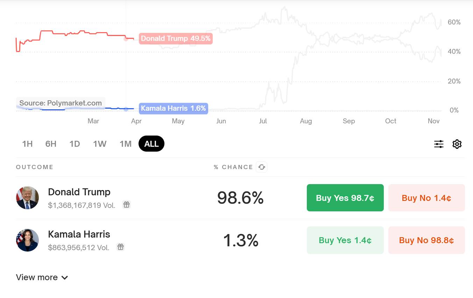Choose the 1M time range

point(125,144)
